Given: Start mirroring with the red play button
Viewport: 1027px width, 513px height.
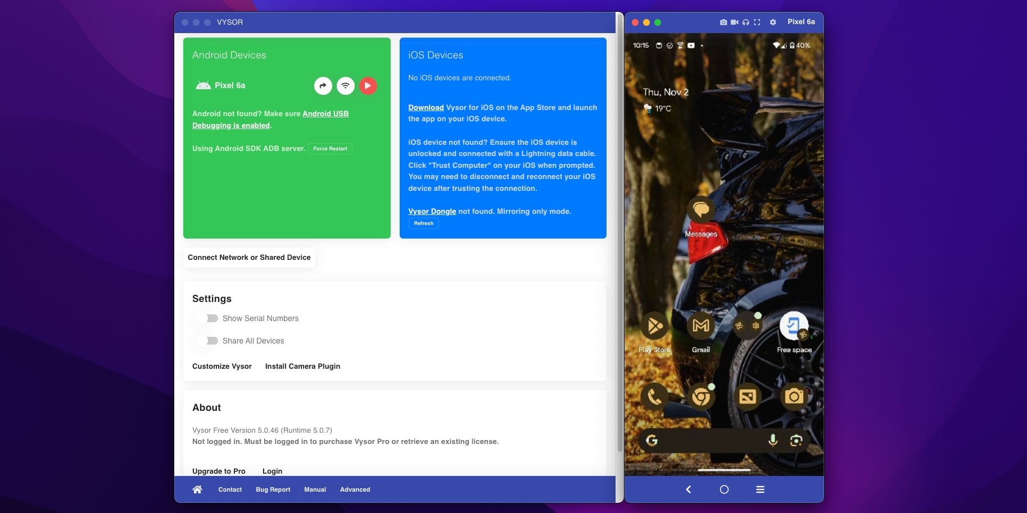Looking at the screenshot, I should tap(368, 85).
